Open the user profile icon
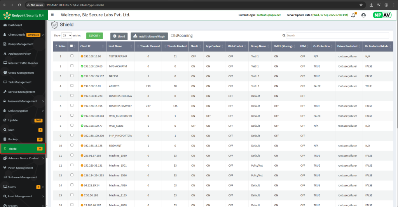The height and width of the screenshot is (207, 398). tap(363, 15)
